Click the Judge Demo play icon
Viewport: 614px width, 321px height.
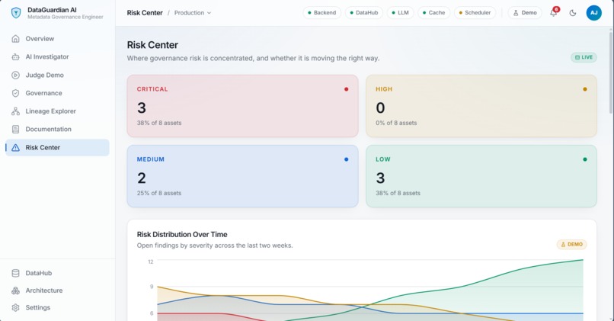(x=16, y=75)
